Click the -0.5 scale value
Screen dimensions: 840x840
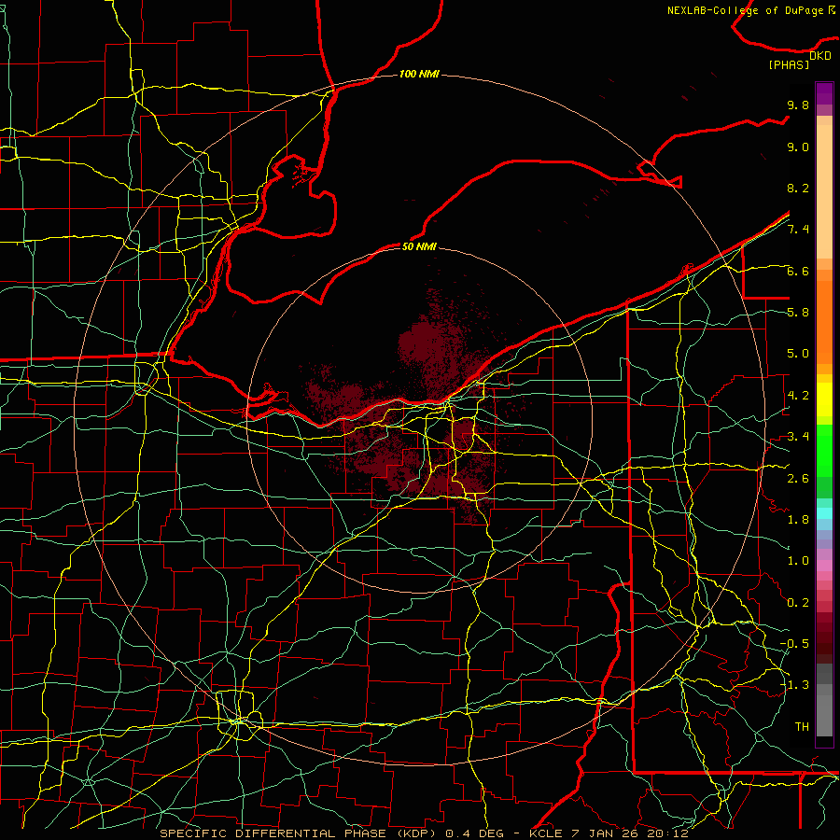[794, 643]
